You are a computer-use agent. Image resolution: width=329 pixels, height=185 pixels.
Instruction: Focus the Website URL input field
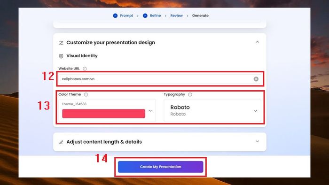tap(160, 79)
